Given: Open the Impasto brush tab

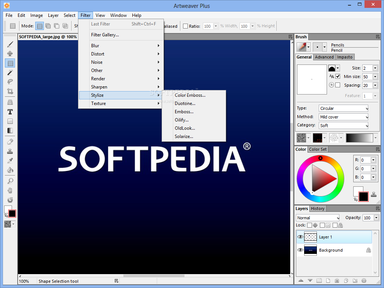Looking at the screenshot, I should [345, 57].
